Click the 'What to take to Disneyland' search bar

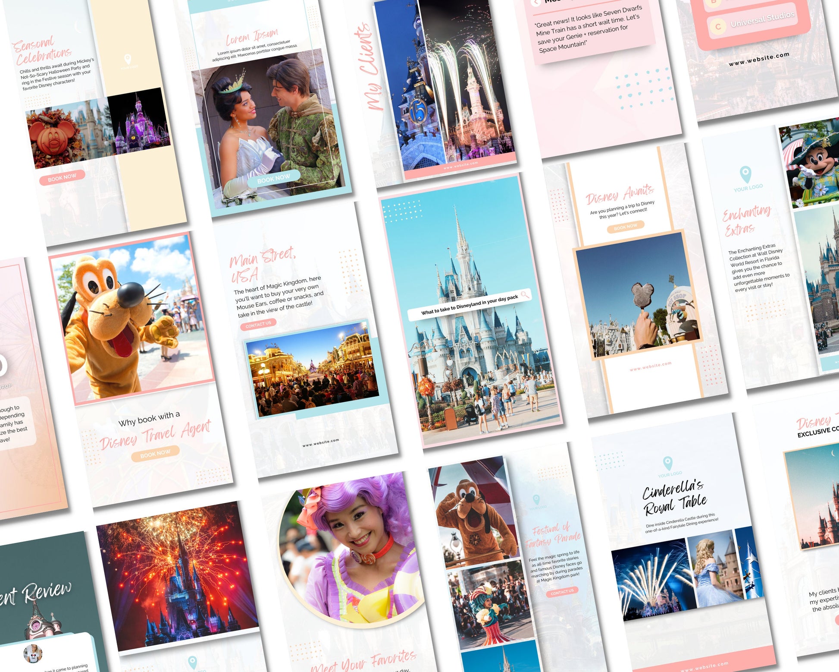coord(470,305)
